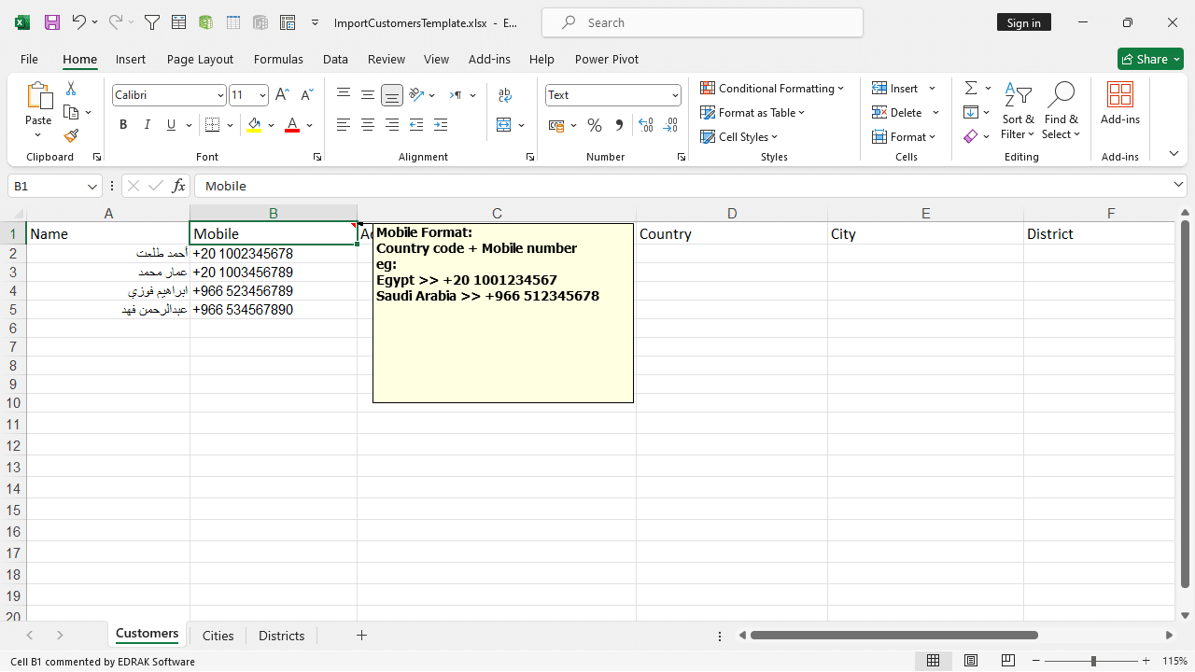Image resolution: width=1195 pixels, height=672 pixels.
Task: Click the AutoSum sigma icon
Action: coord(971,88)
